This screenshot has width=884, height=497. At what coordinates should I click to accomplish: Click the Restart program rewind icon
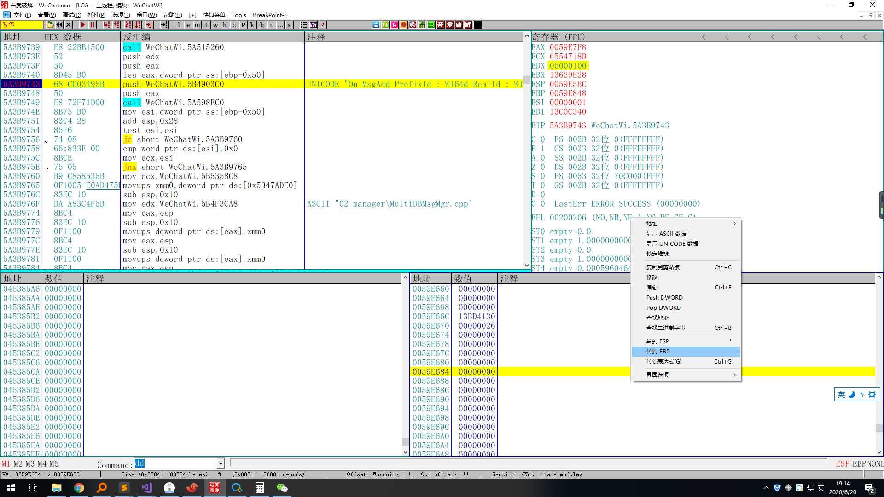59,25
